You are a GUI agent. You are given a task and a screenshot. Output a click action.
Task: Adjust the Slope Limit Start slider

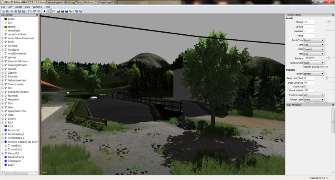point(327,78)
